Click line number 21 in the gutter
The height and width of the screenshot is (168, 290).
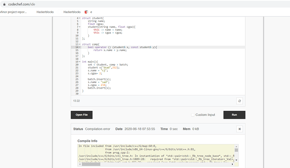click(x=77, y=68)
